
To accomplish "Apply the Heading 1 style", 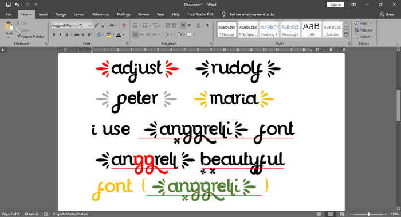I will coord(269,30).
